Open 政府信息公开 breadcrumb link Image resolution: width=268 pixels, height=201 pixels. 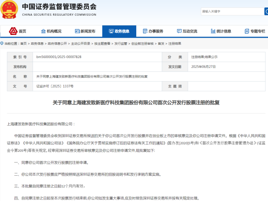point(57,44)
